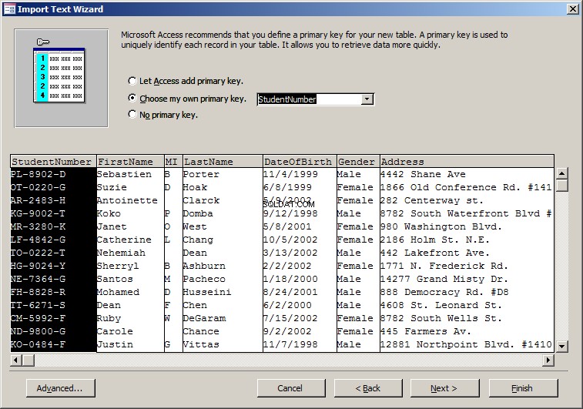The height and width of the screenshot is (409, 583).
Task: Select the MI column header
Action: 173,162
